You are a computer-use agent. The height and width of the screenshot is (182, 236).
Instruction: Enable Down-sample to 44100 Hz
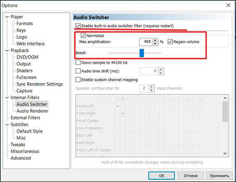click(78, 63)
